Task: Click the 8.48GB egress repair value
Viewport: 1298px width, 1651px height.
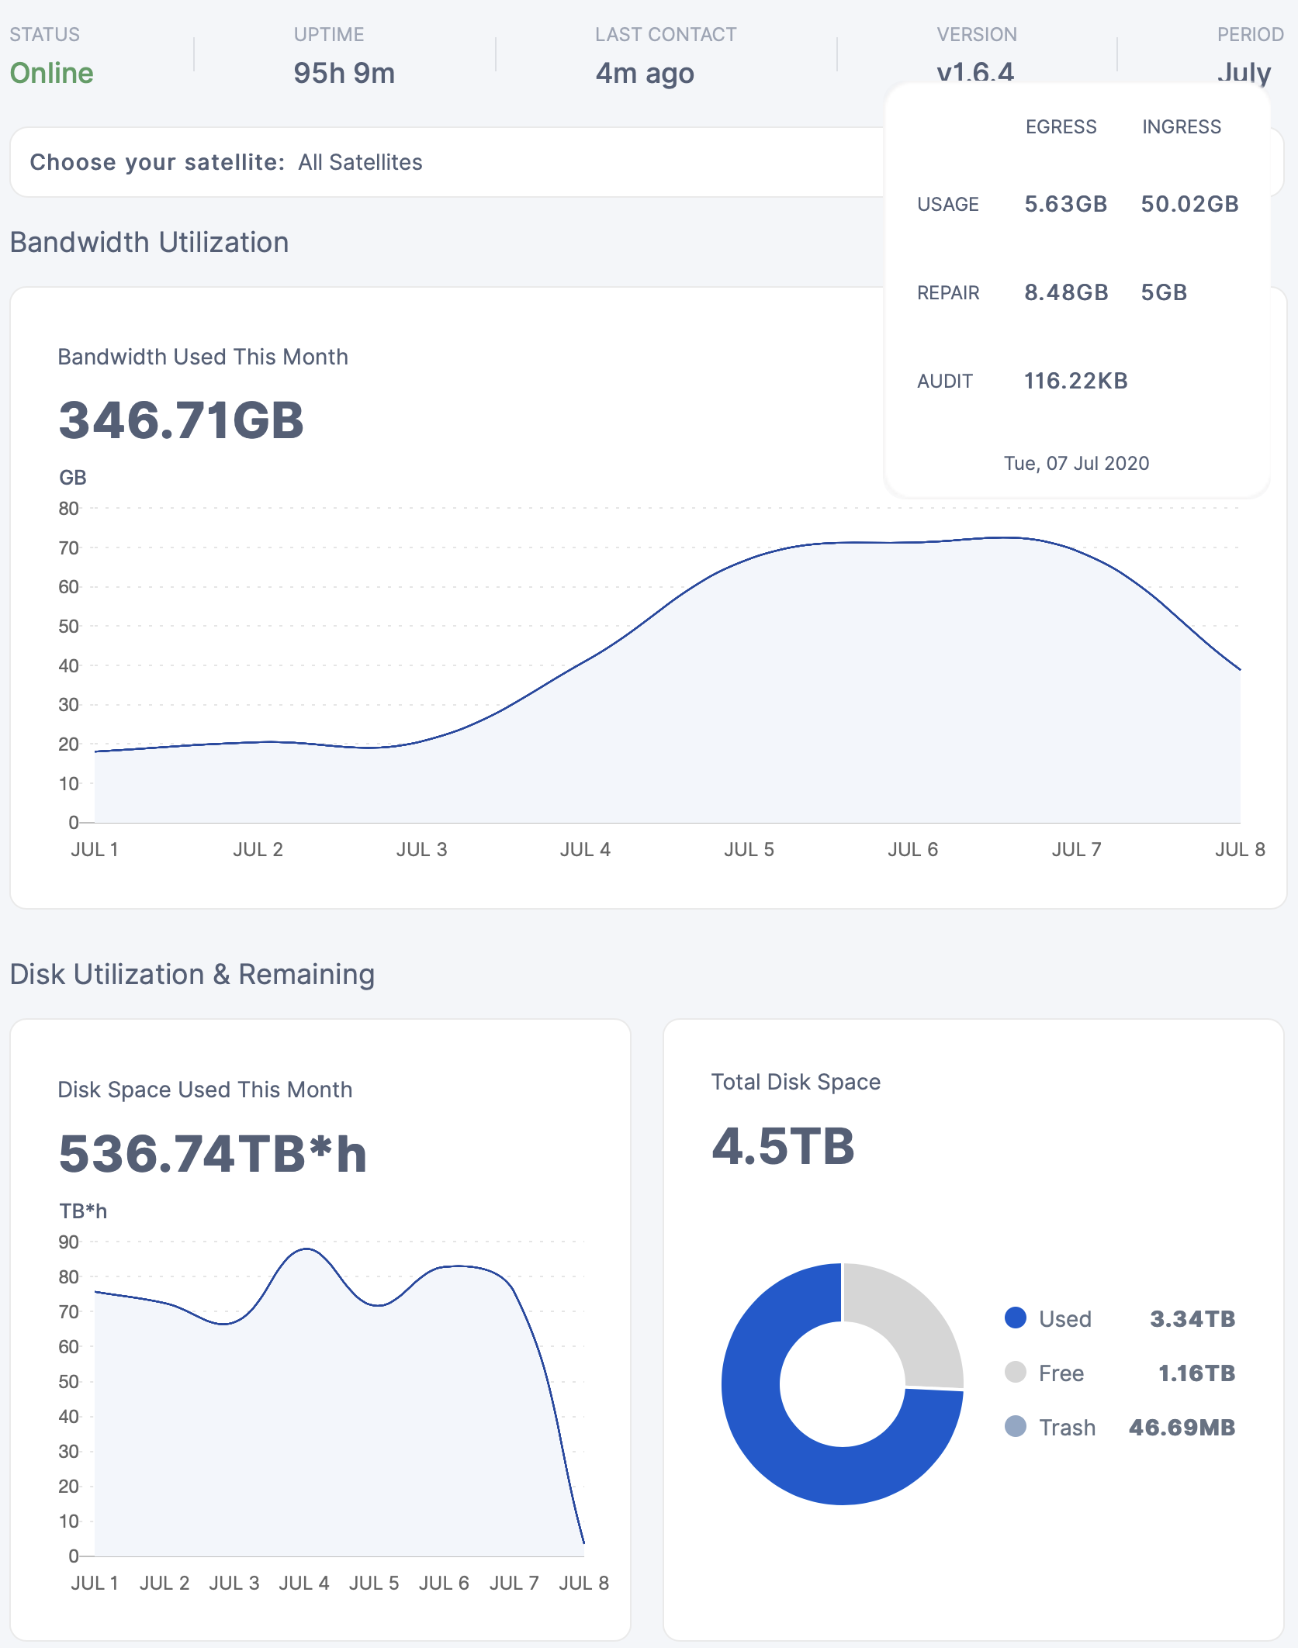Action: pyautogui.click(x=1065, y=292)
